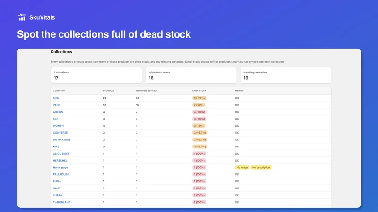Open the SALE collection link
This screenshot has width=378, height=212.
pyautogui.click(x=56, y=188)
